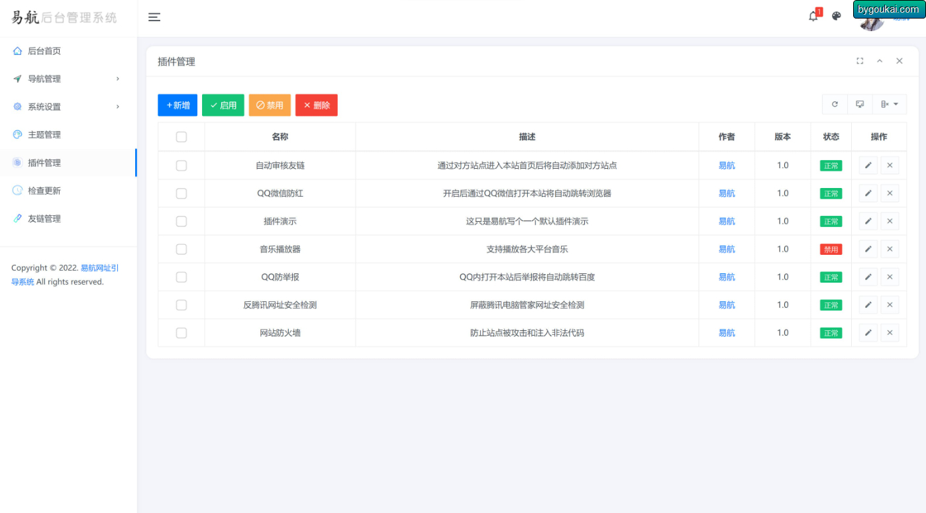The width and height of the screenshot is (926, 513).
Task: Delete the 音乐播放器 plugin row
Action: (x=890, y=249)
